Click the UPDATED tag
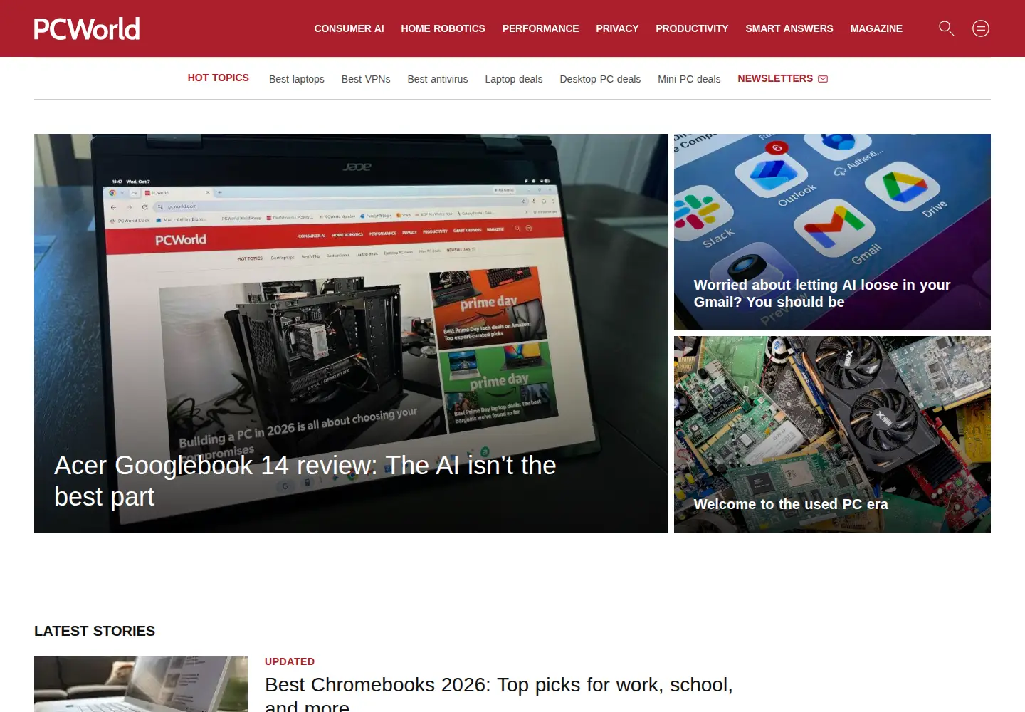This screenshot has width=1025, height=712. point(290,661)
